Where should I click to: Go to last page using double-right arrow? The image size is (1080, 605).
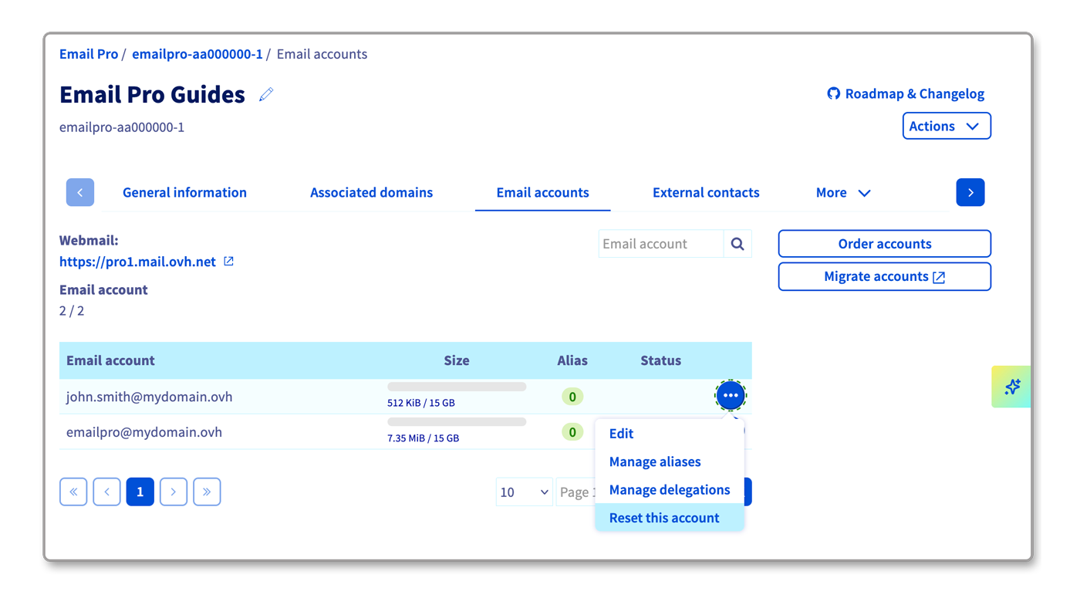207,492
